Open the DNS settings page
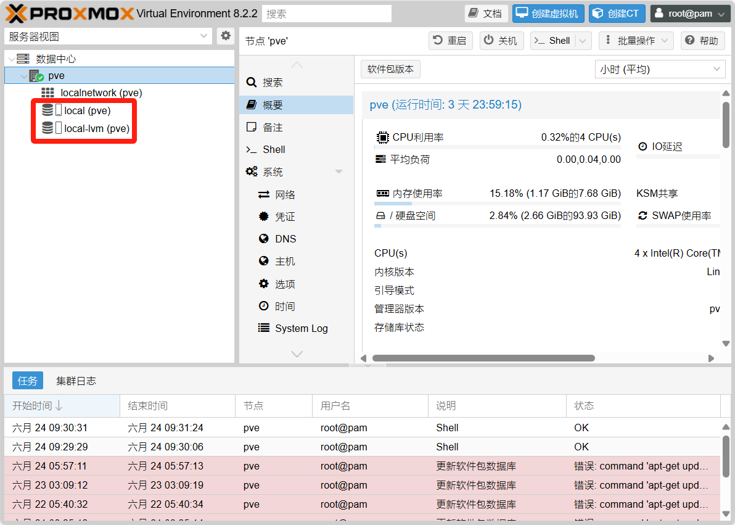735x525 pixels. coord(285,239)
